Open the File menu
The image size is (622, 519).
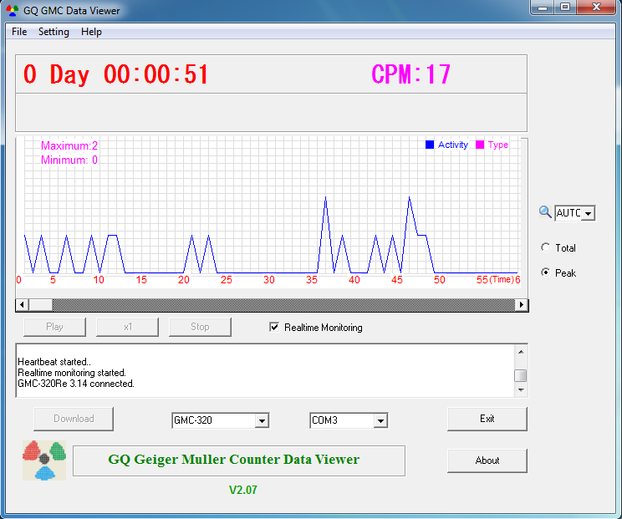tap(19, 32)
